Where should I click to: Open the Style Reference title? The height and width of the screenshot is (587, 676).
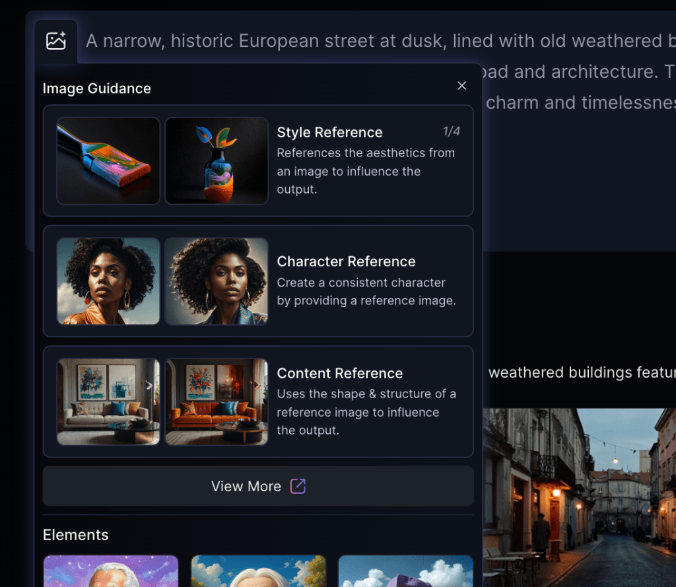pyautogui.click(x=329, y=132)
